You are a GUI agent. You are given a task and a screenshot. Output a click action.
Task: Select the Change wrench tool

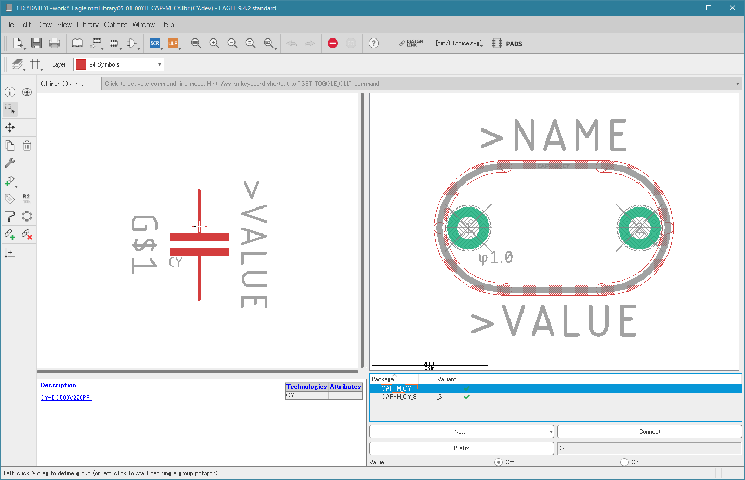10,163
